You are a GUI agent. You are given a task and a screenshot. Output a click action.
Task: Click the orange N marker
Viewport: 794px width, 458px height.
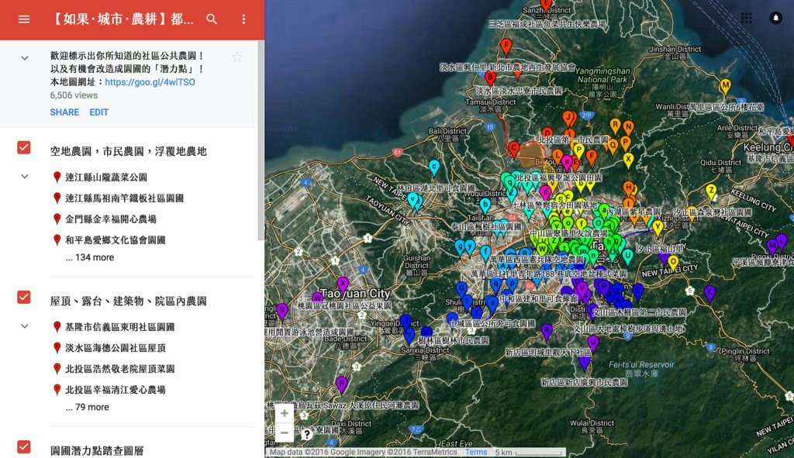628,127
